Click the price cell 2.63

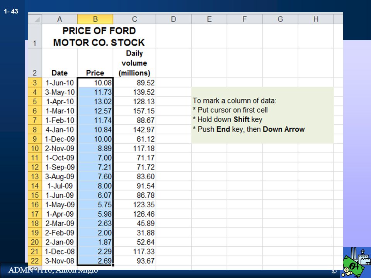[x=95, y=223]
